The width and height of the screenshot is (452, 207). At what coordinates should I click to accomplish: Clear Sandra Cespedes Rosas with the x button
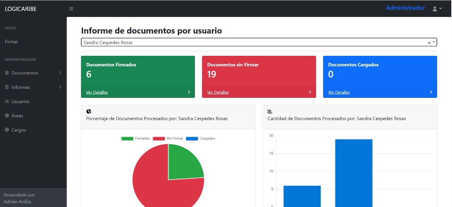(x=429, y=42)
